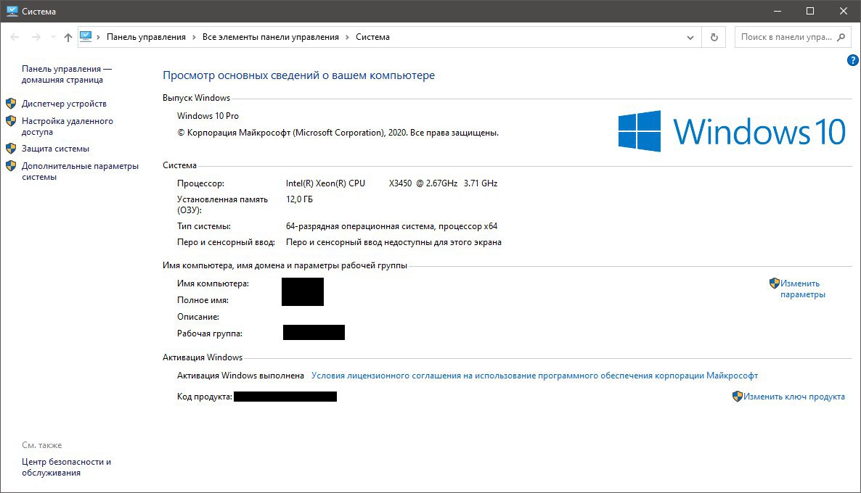Click 'Система' breadcrumb in address bar
861x493 pixels.
[373, 37]
